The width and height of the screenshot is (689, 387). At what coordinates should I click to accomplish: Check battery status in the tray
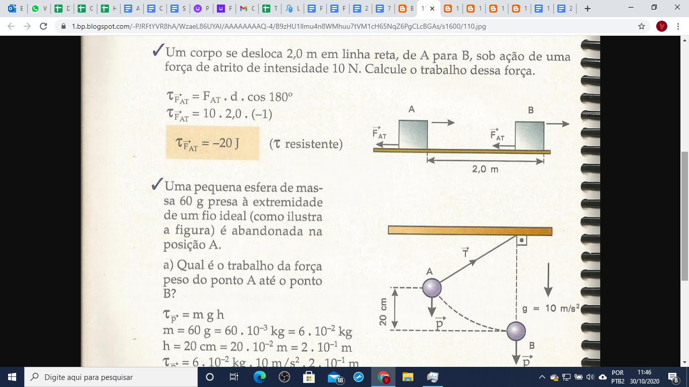tap(578, 377)
